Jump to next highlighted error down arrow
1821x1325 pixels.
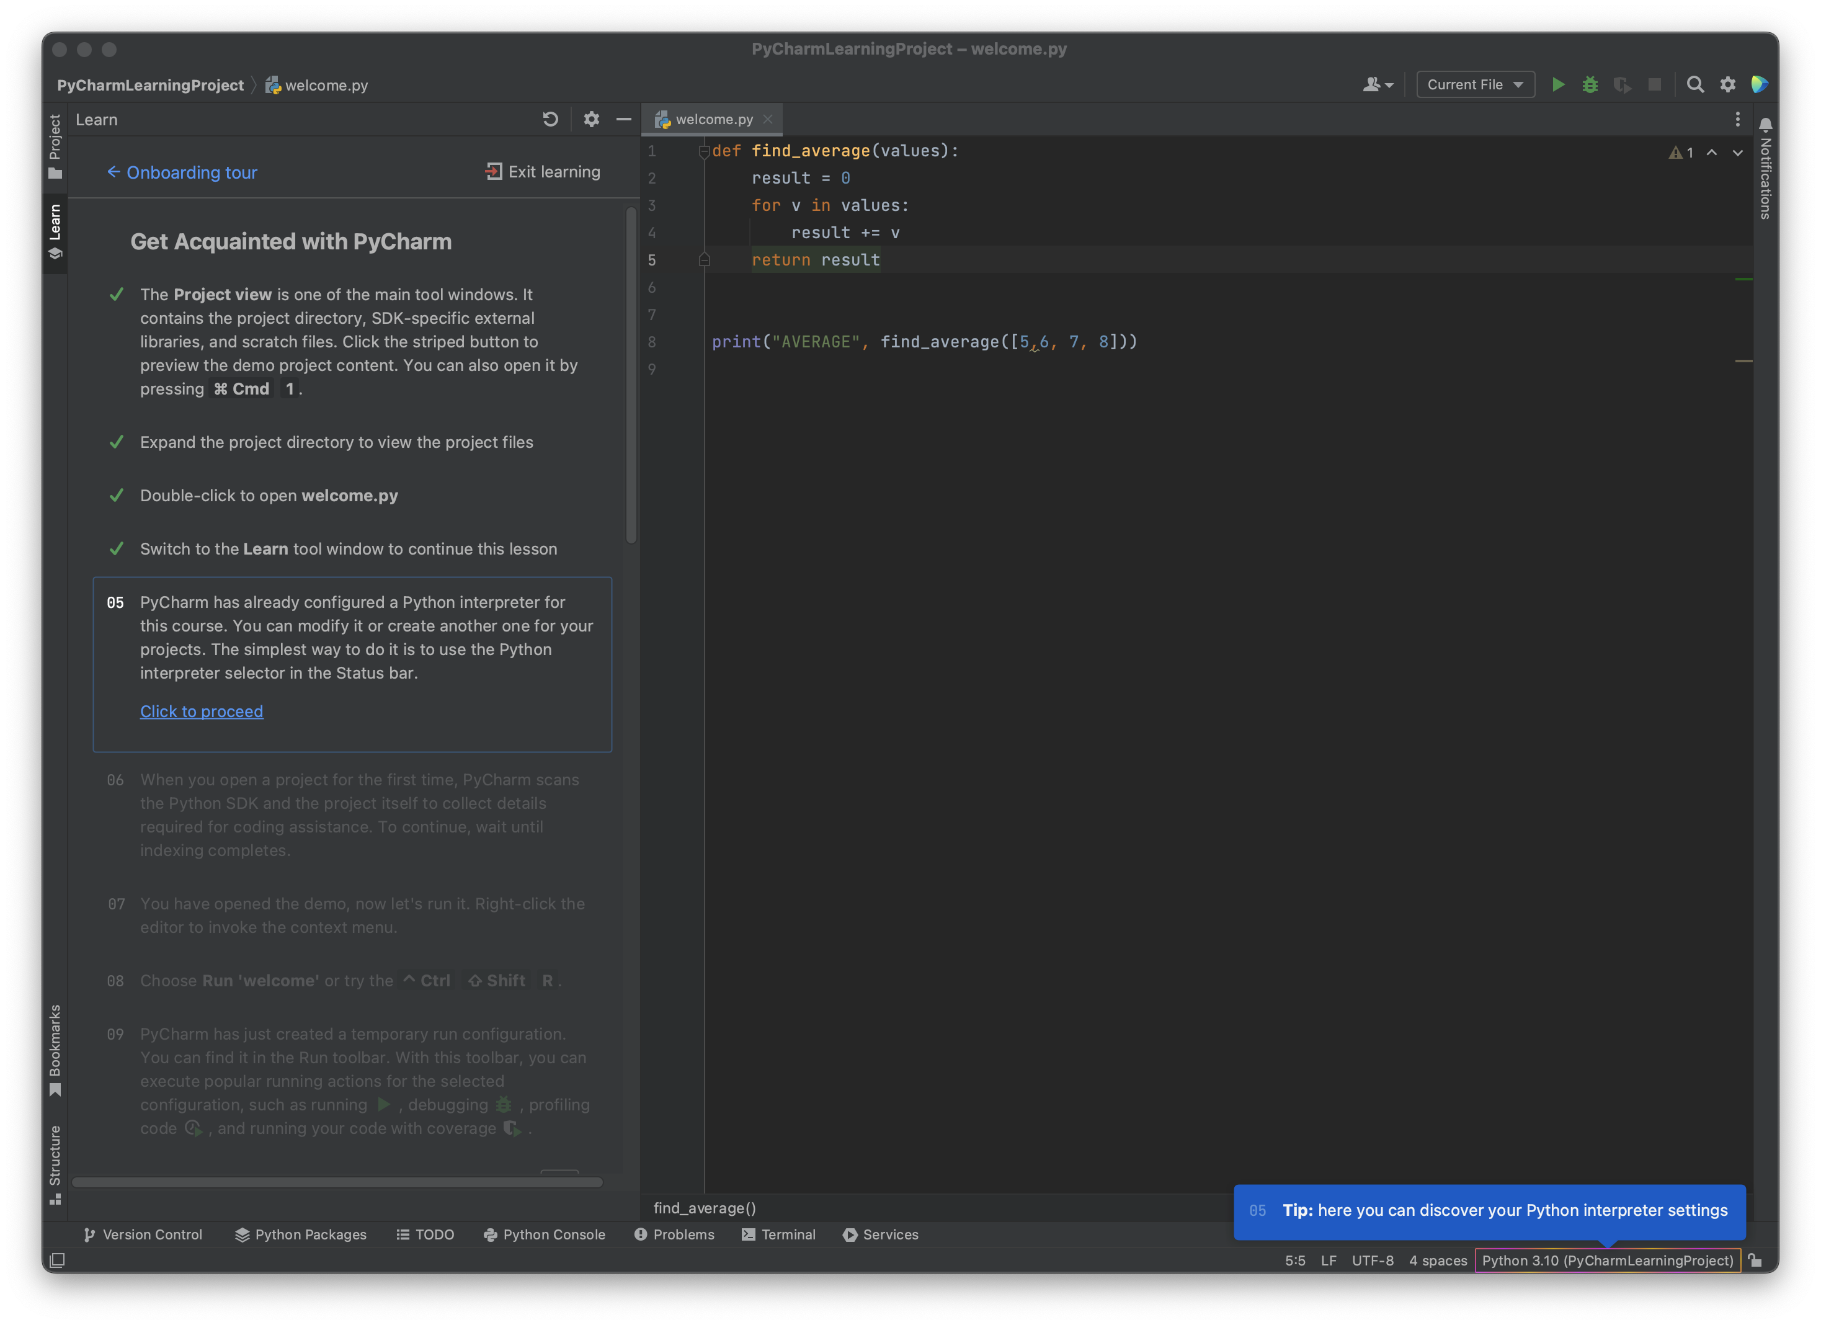1737,153
